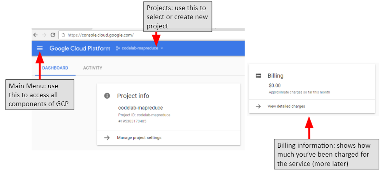
Task: Open Manage project settings link
Action: [x=139, y=138]
